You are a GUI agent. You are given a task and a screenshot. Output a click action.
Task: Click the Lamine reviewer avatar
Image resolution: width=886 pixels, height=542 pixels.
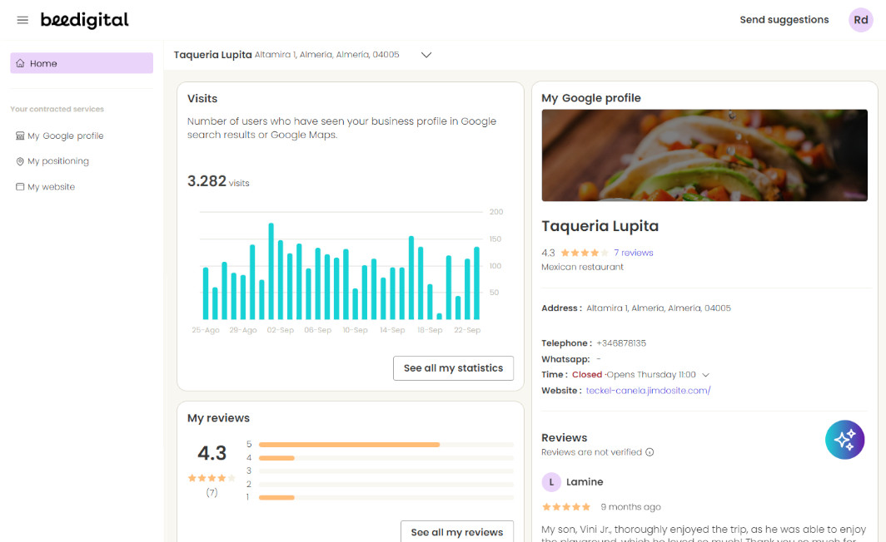pyautogui.click(x=551, y=482)
